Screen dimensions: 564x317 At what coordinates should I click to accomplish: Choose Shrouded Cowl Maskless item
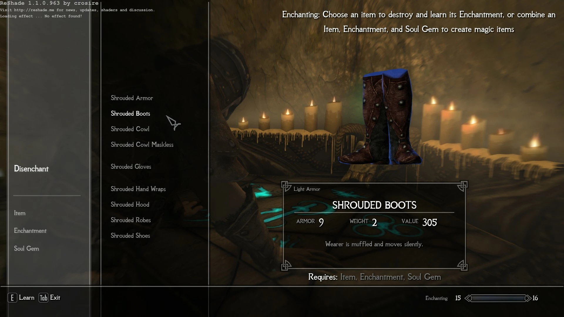click(x=142, y=145)
